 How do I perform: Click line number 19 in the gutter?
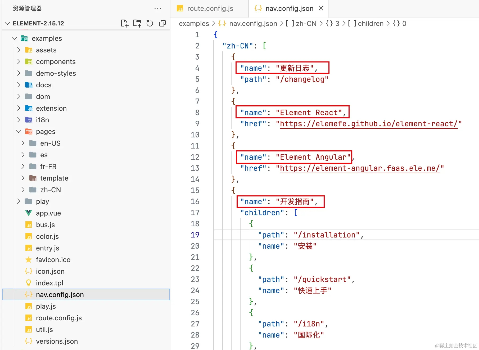point(195,235)
